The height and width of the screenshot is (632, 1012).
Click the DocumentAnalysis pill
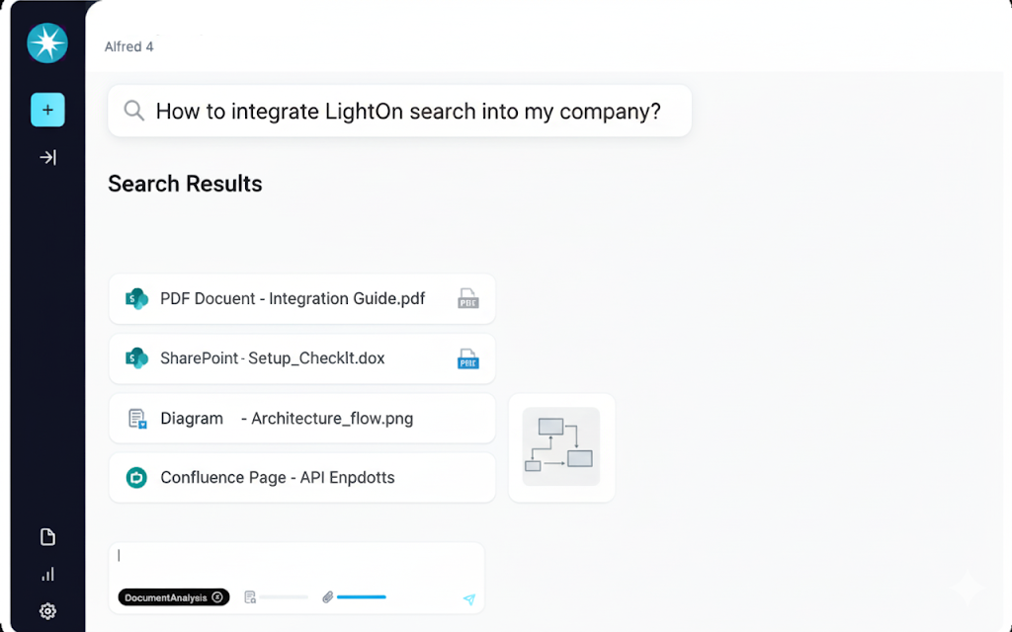(x=174, y=597)
